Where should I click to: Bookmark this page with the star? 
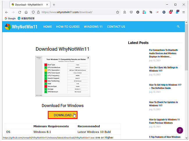coord(117,12)
